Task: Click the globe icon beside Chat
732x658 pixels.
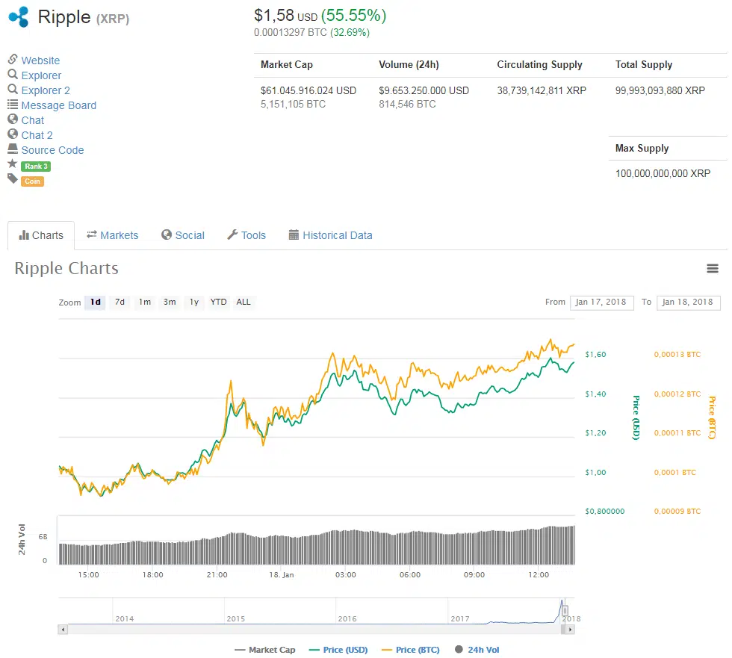Action: point(13,119)
